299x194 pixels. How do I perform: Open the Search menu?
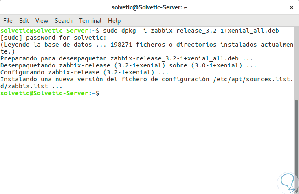coord(64,20)
